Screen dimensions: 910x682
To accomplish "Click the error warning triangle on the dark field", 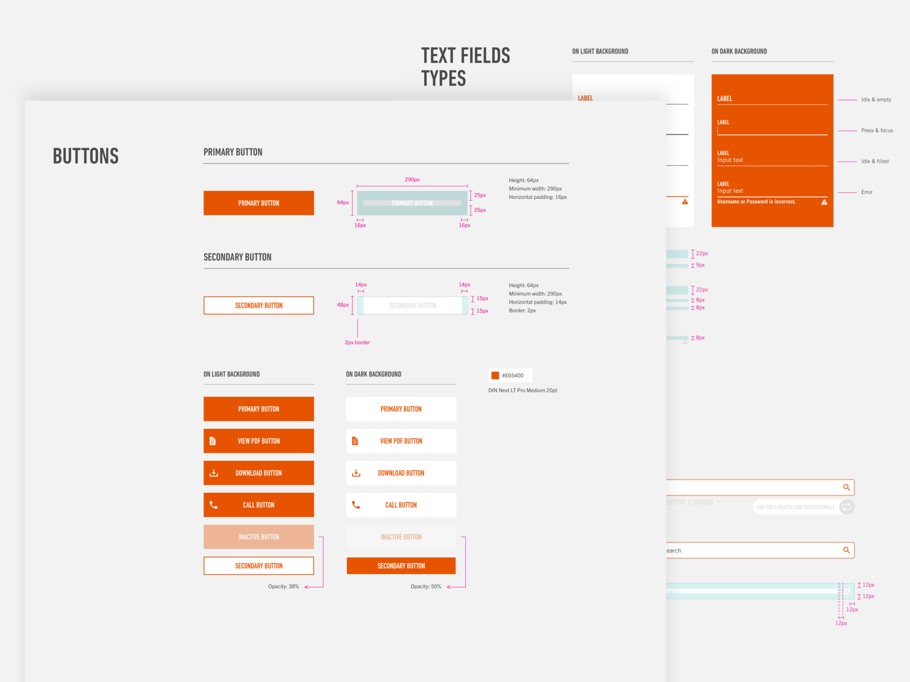I will point(824,201).
